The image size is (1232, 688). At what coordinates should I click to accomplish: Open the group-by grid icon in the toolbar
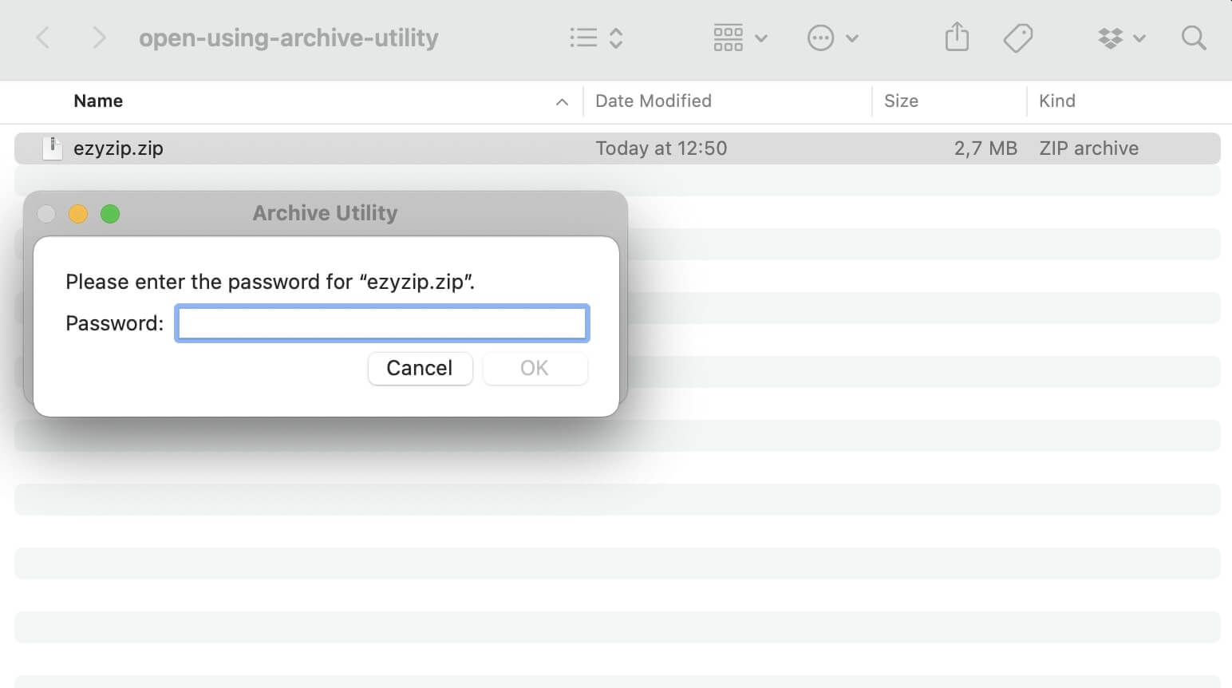pyautogui.click(x=728, y=37)
